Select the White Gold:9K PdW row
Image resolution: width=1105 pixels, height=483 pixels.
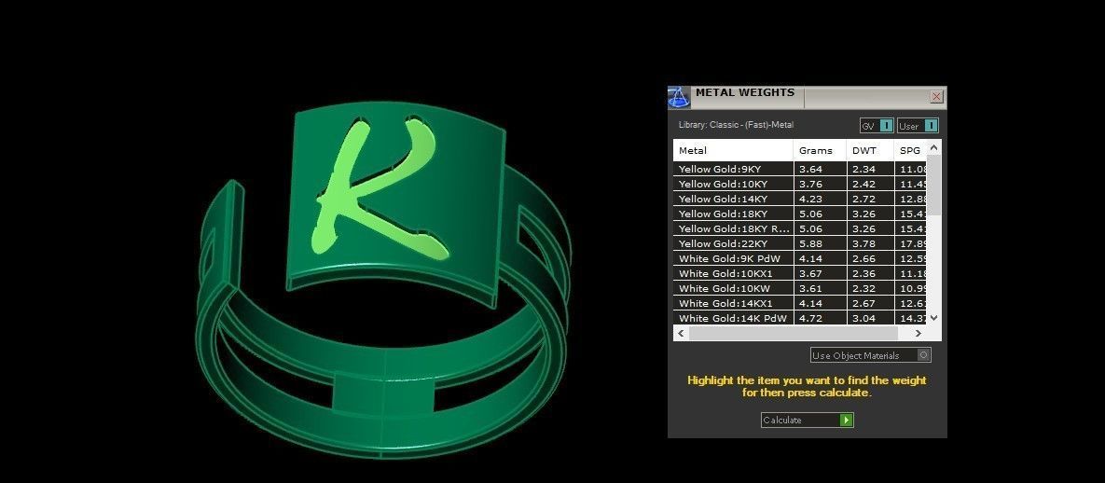coord(800,258)
